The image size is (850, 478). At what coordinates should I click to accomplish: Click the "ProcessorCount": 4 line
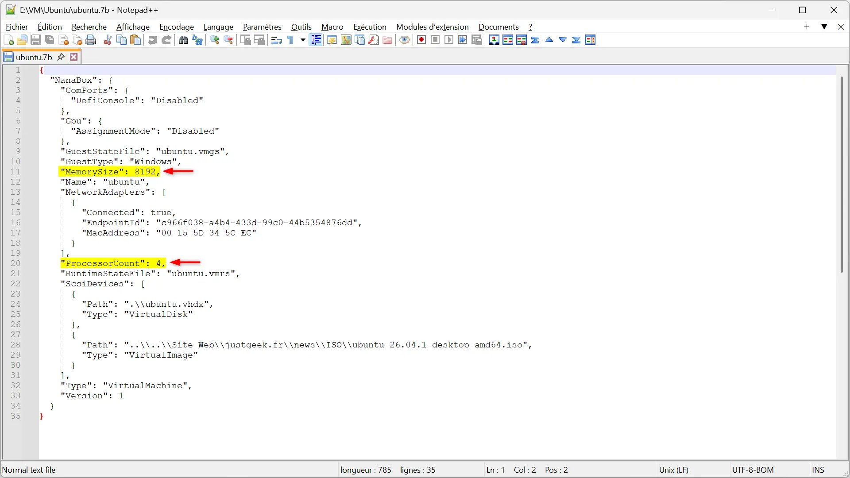coord(112,263)
